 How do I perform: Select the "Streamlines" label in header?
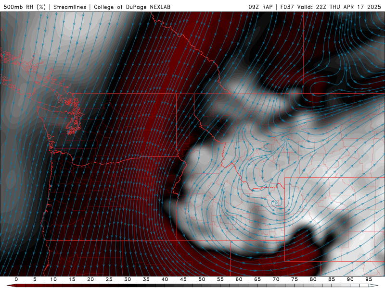click(x=70, y=7)
